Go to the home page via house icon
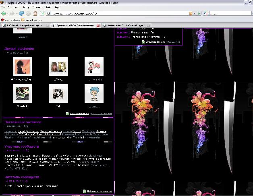 pos(35,13)
